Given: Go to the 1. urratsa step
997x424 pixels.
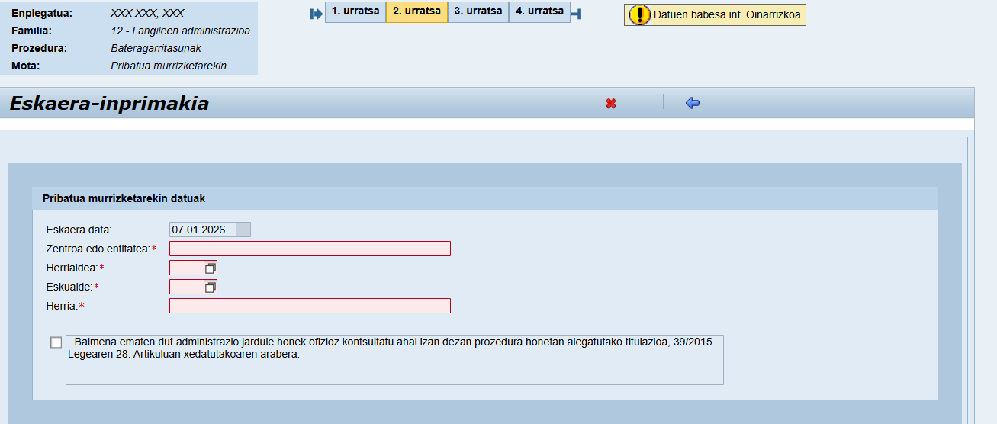Looking at the screenshot, I should tap(355, 12).
